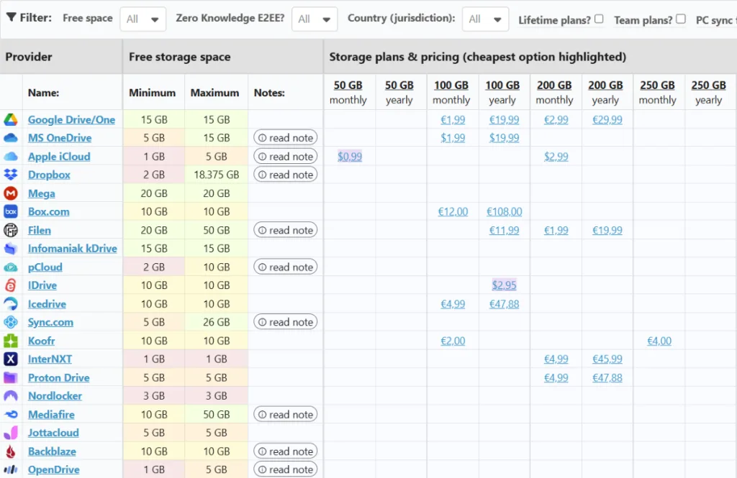Click the OpenDrive logo icon
This screenshot has height=478, width=737.
tap(11, 469)
